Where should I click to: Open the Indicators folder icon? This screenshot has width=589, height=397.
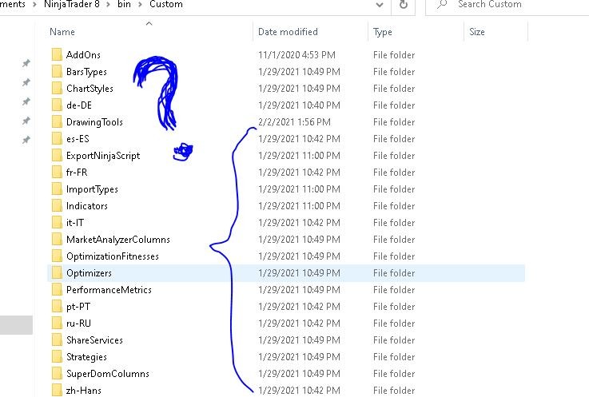point(57,206)
